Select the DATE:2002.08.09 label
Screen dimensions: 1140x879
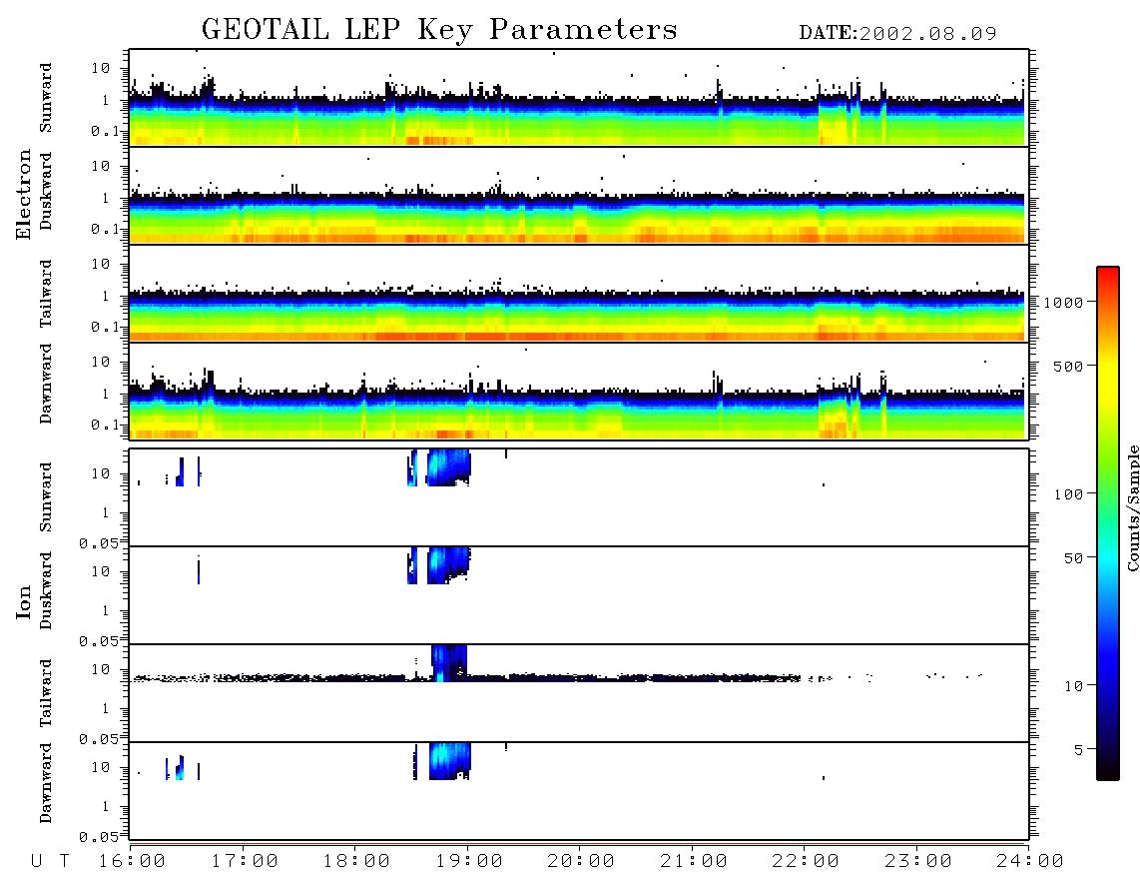[897, 34]
